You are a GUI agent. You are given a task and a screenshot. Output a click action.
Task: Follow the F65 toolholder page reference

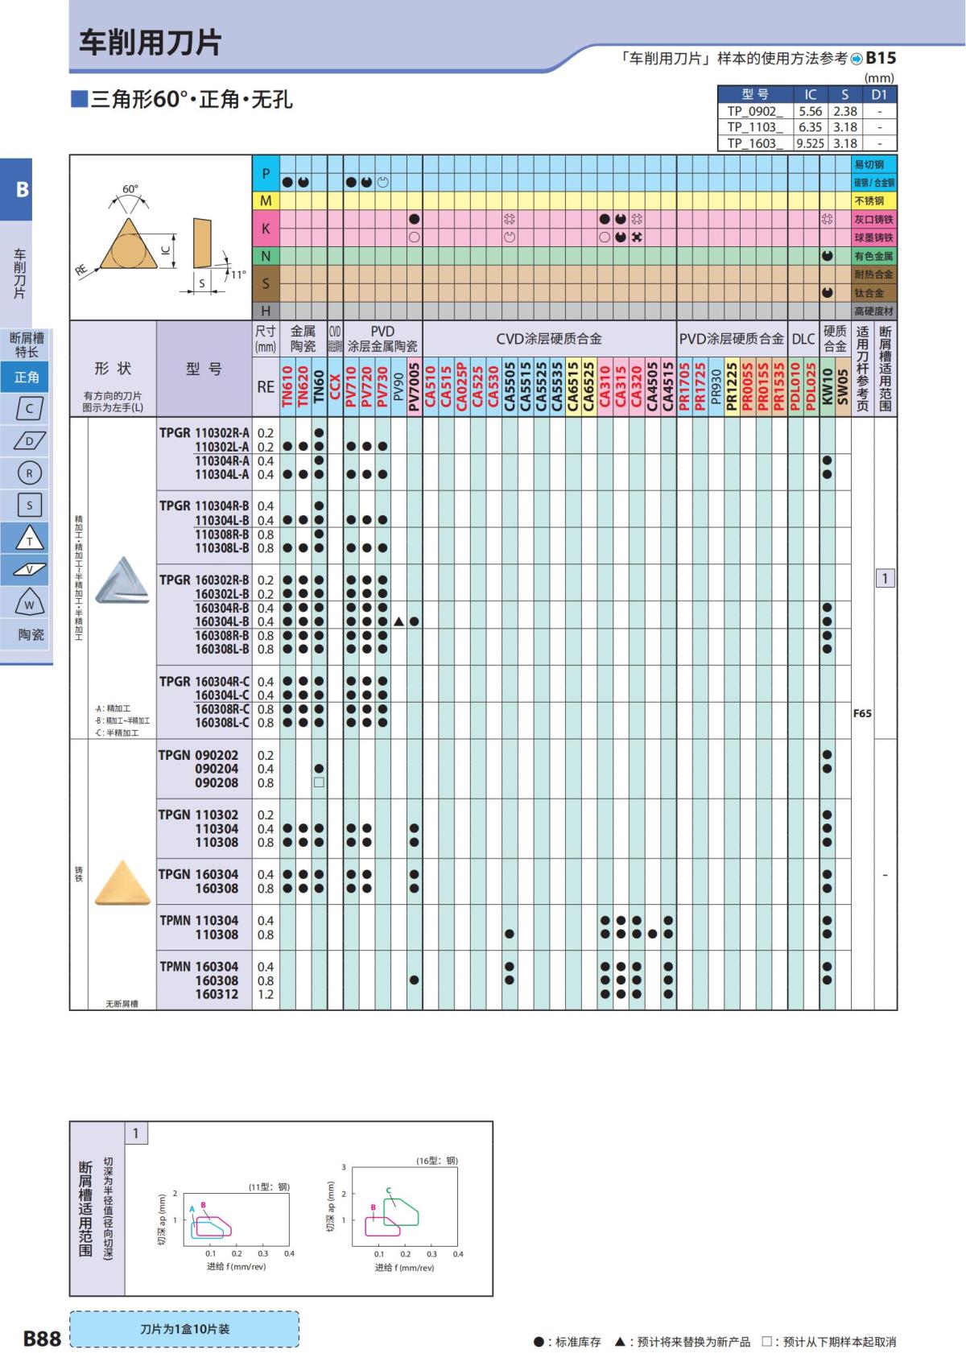862,713
